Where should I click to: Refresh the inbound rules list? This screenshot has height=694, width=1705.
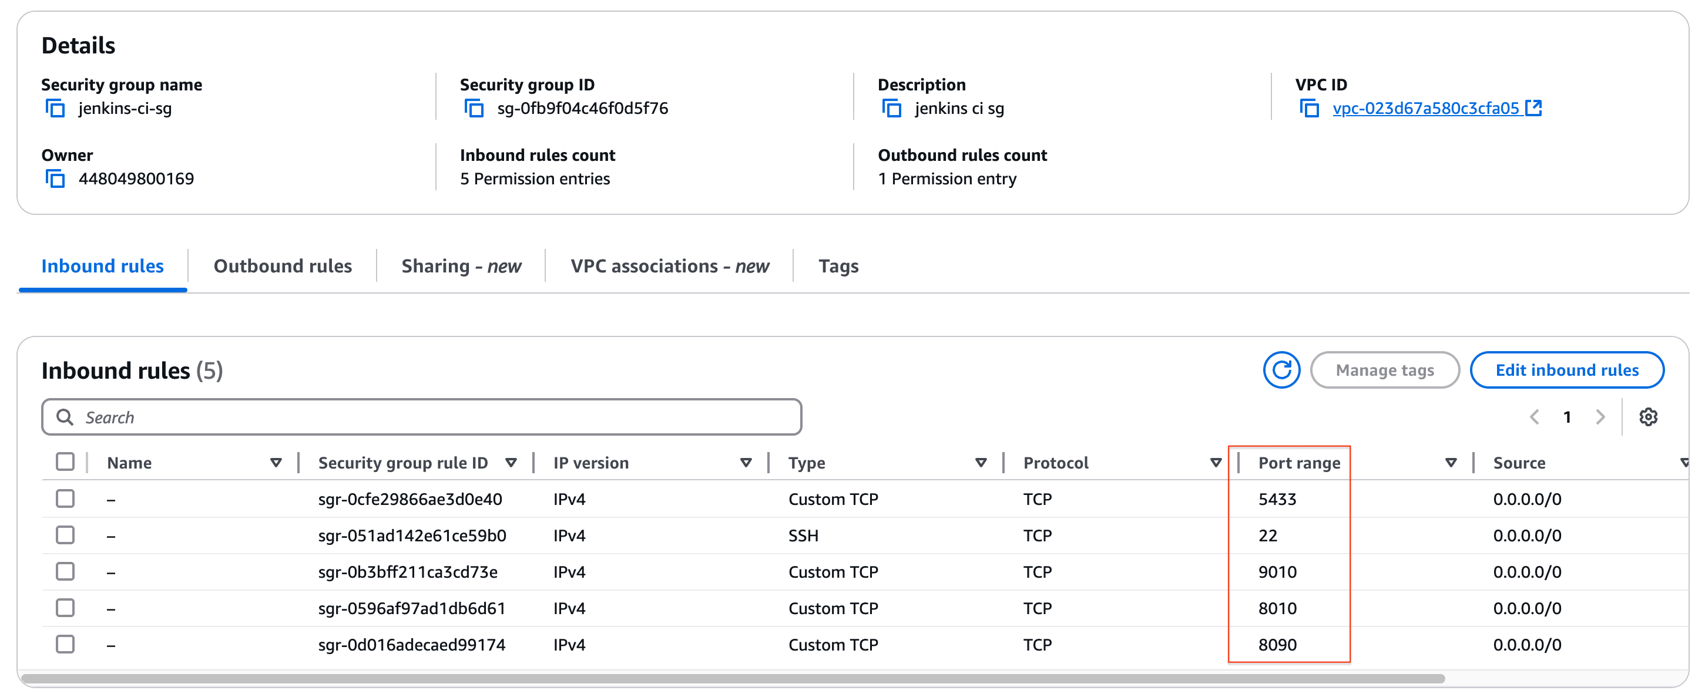point(1281,370)
